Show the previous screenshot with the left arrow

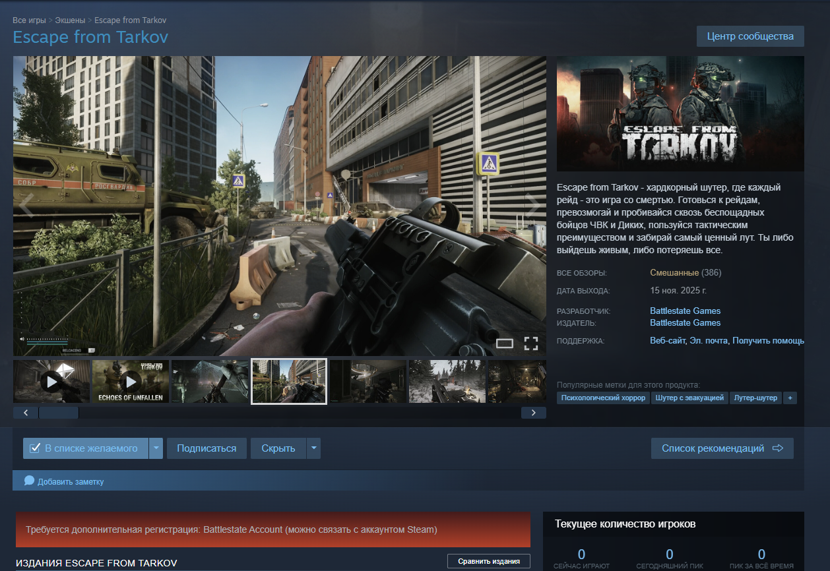pyautogui.click(x=26, y=205)
